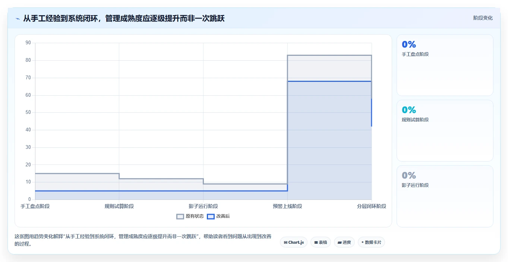Viewport: 508px width, 262px height.
Task: Click the 0% value in 手工盘点阶段 card
Action: tap(409, 44)
